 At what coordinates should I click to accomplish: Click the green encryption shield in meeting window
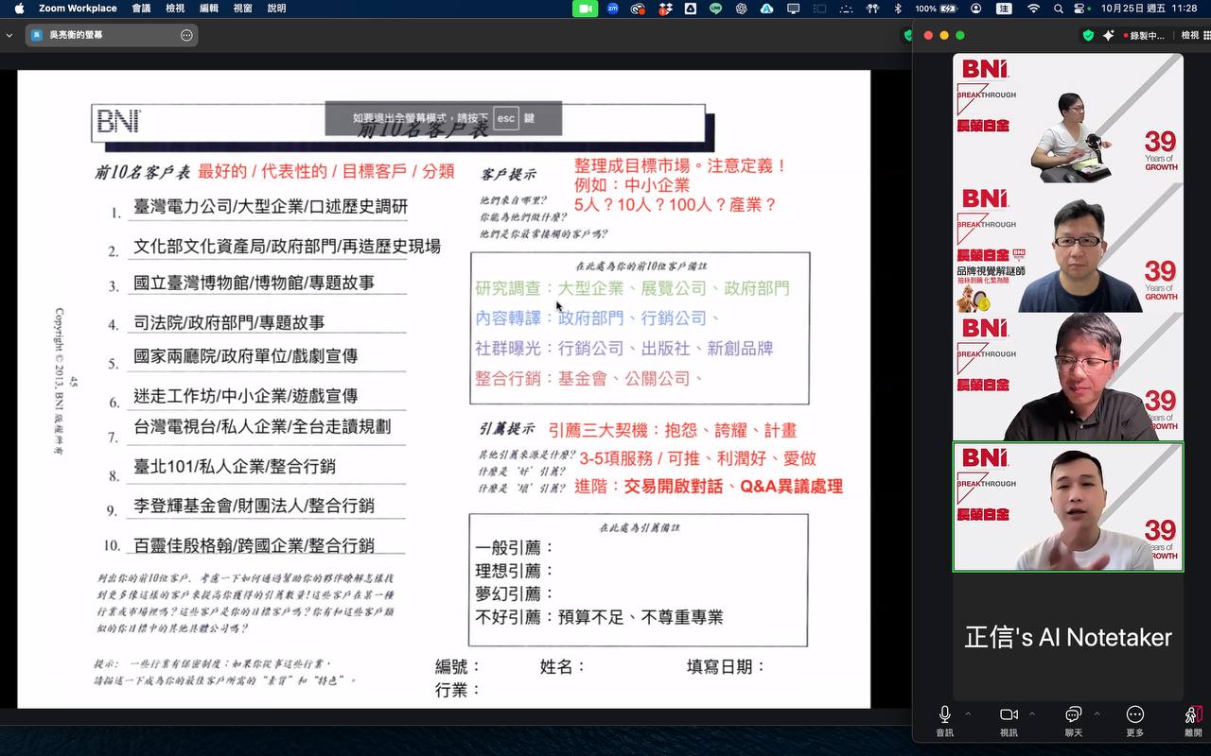pyautogui.click(x=1088, y=35)
